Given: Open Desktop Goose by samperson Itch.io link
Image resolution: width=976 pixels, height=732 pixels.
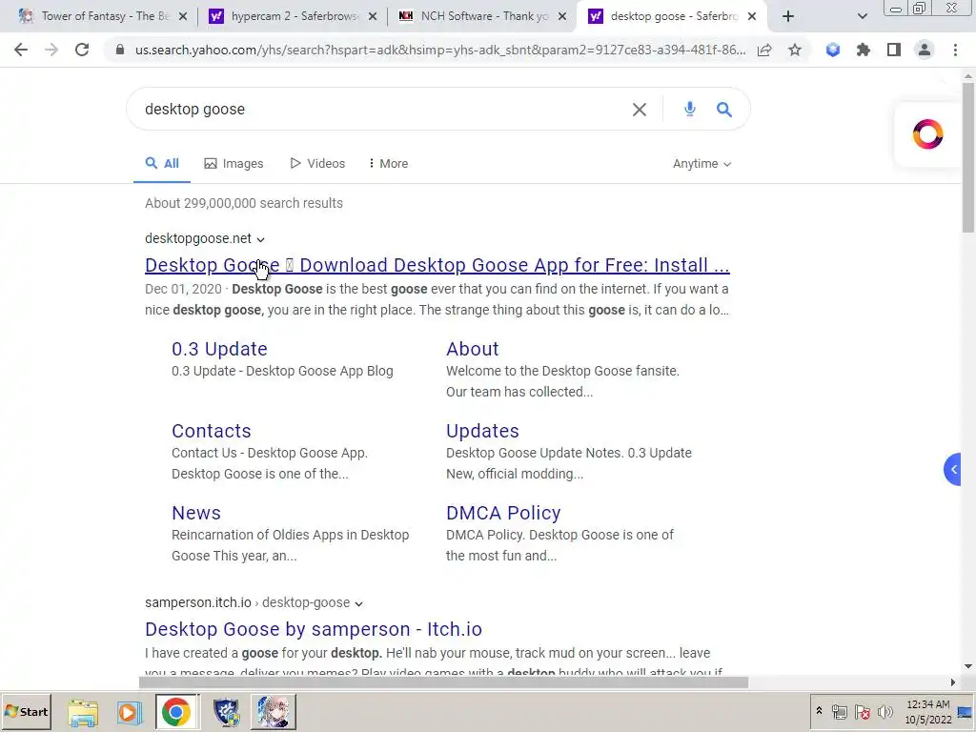Looking at the screenshot, I should 313,629.
